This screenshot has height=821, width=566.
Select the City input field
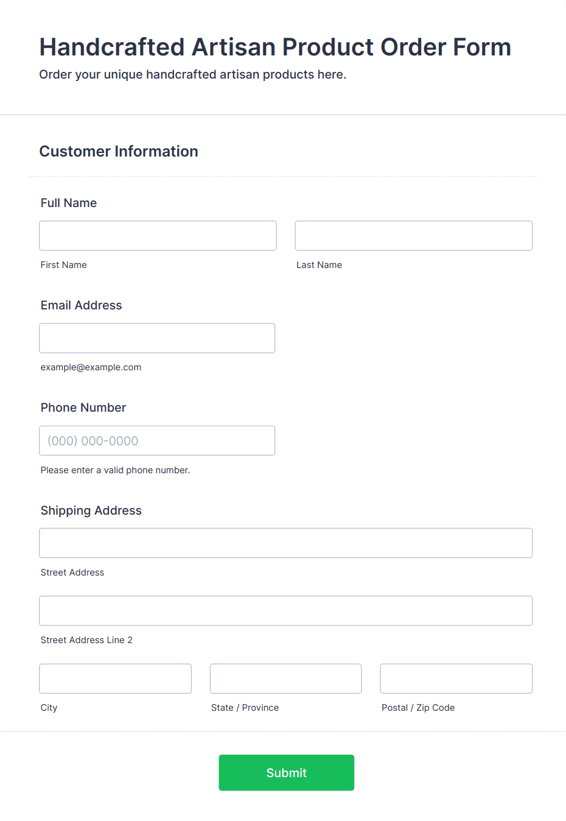coord(116,678)
